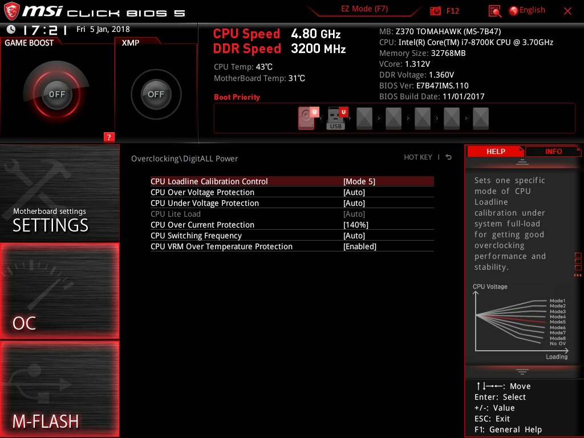
Task: Select the USB boot priority device
Action: pyautogui.click(x=336, y=119)
